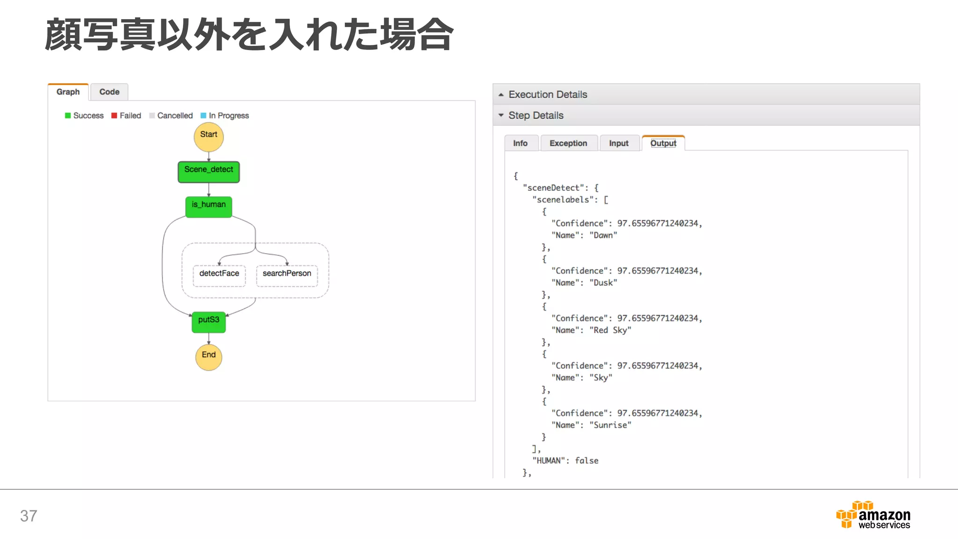Image resolution: width=958 pixels, height=539 pixels.
Task: Expand the Execution Details section
Action: click(547, 95)
